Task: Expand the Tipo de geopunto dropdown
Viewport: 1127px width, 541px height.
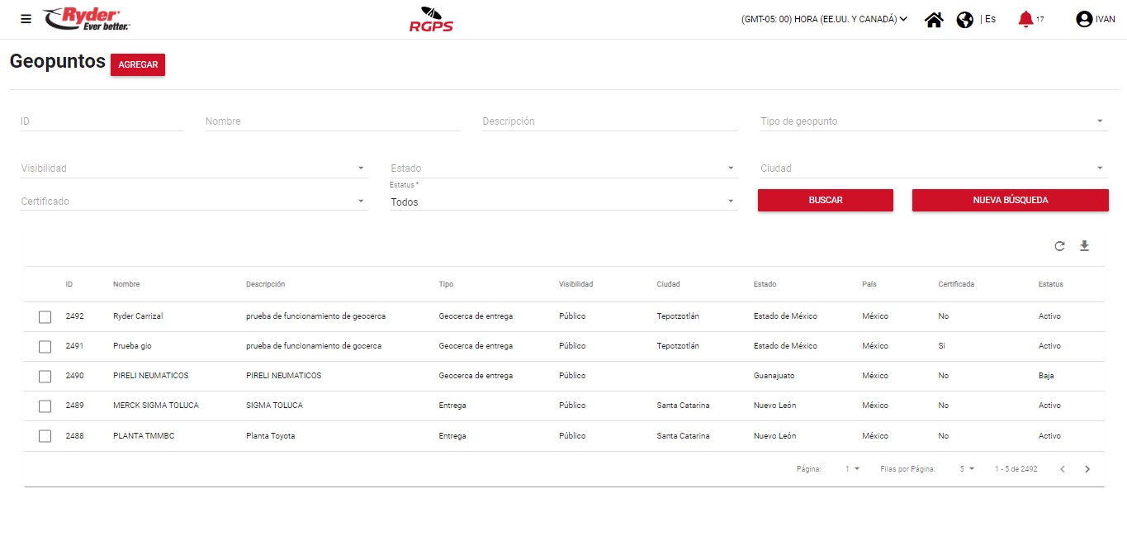Action: tap(932, 121)
